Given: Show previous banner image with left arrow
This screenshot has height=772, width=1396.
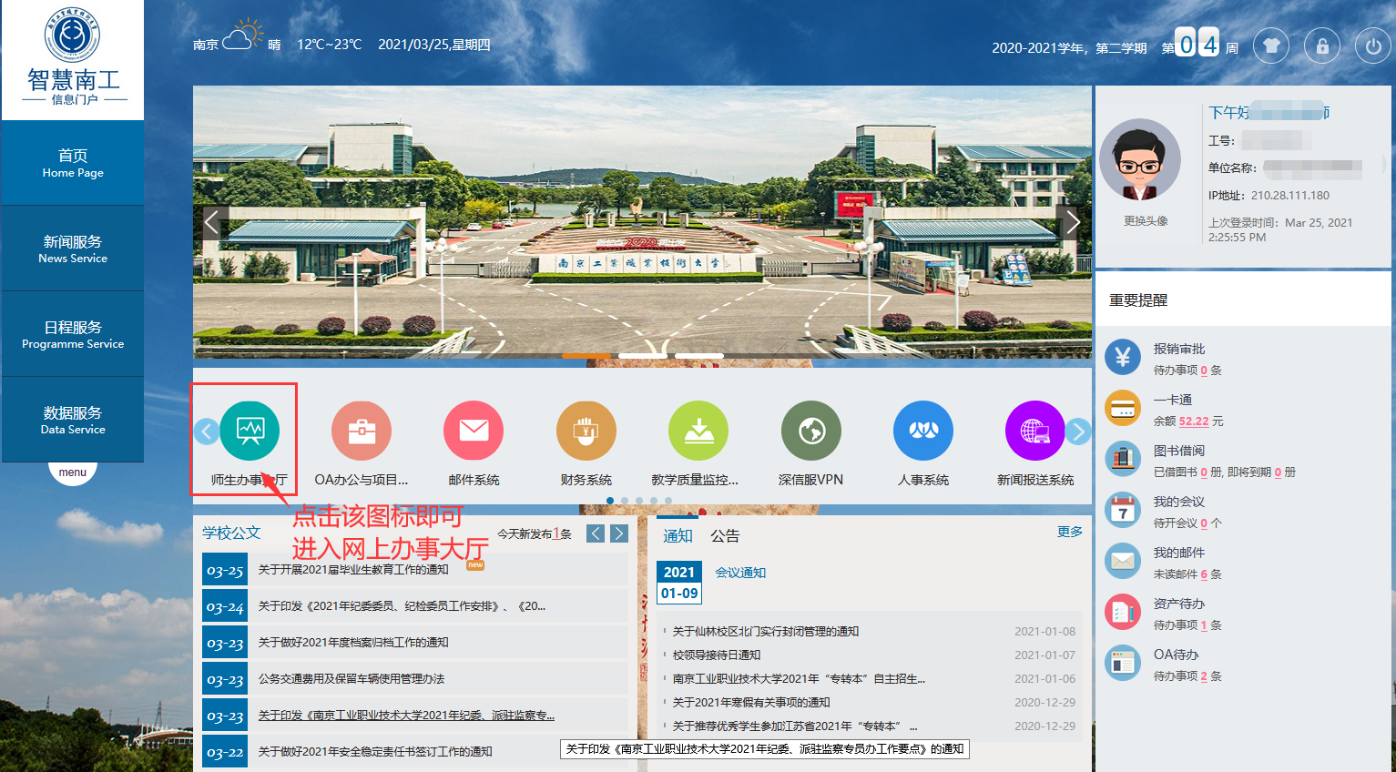Looking at the screenshot, I should [211, 222].
